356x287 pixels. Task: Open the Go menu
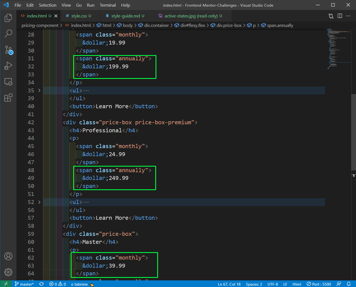79,5
